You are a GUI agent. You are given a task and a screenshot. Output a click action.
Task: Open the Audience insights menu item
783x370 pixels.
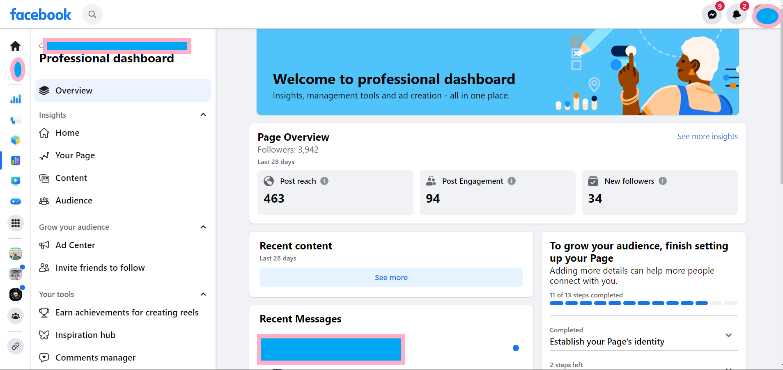pos(74,201)
